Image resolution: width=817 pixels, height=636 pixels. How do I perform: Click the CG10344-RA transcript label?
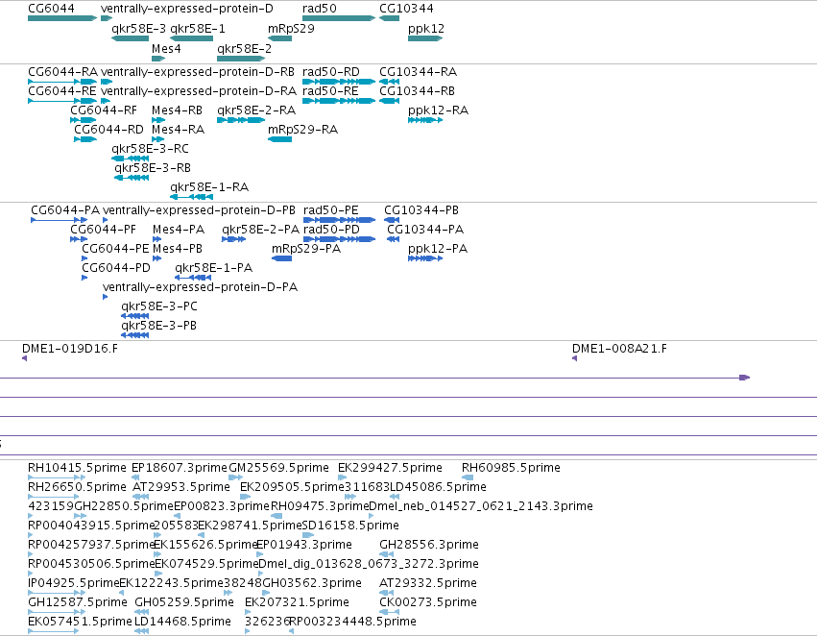coord(418,71)
